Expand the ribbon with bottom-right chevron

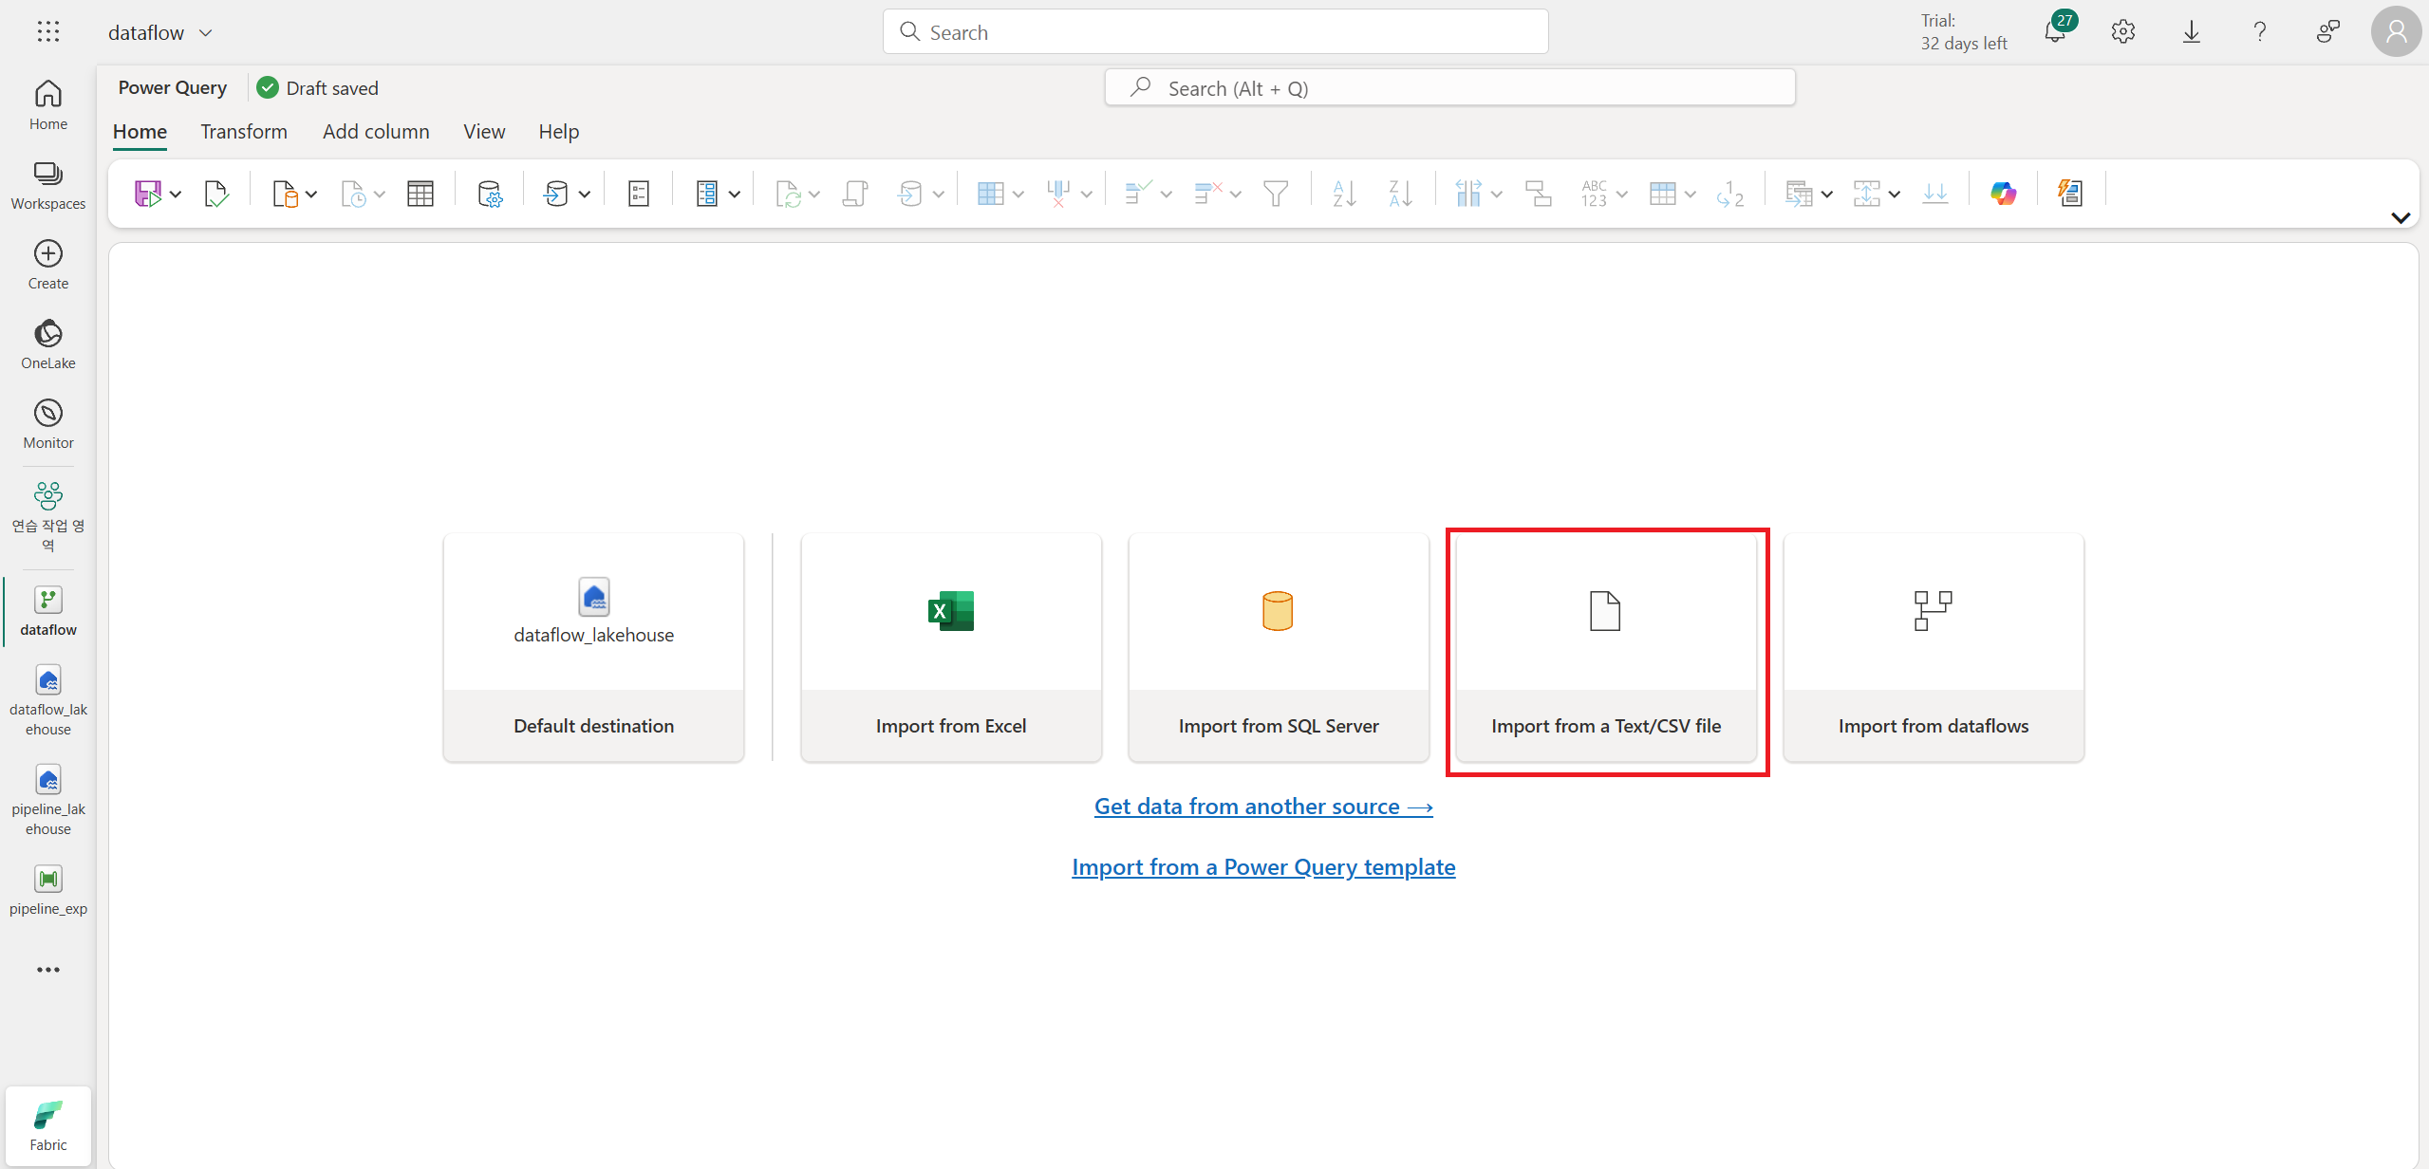pos(2401,218)
